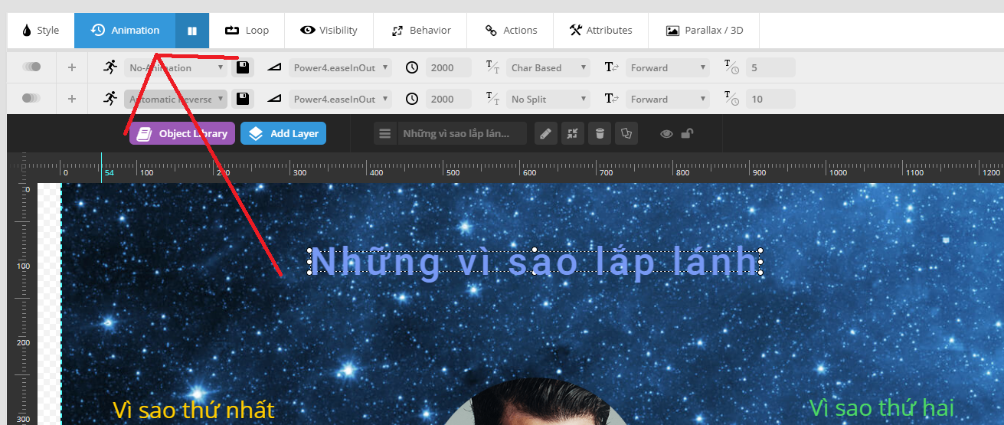Click the running-man icon in the No-Animation row
This screenshot has width=1004, height=425.
point(110,67)
